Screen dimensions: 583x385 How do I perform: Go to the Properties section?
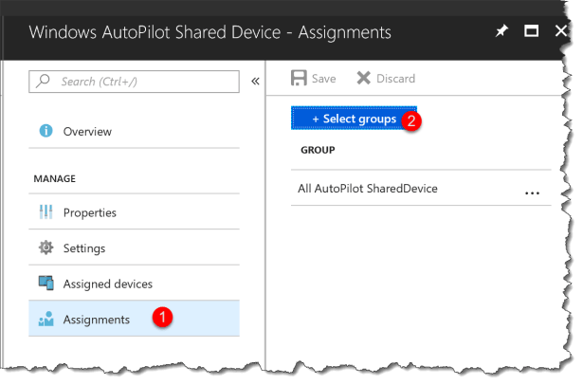(89, 212)
